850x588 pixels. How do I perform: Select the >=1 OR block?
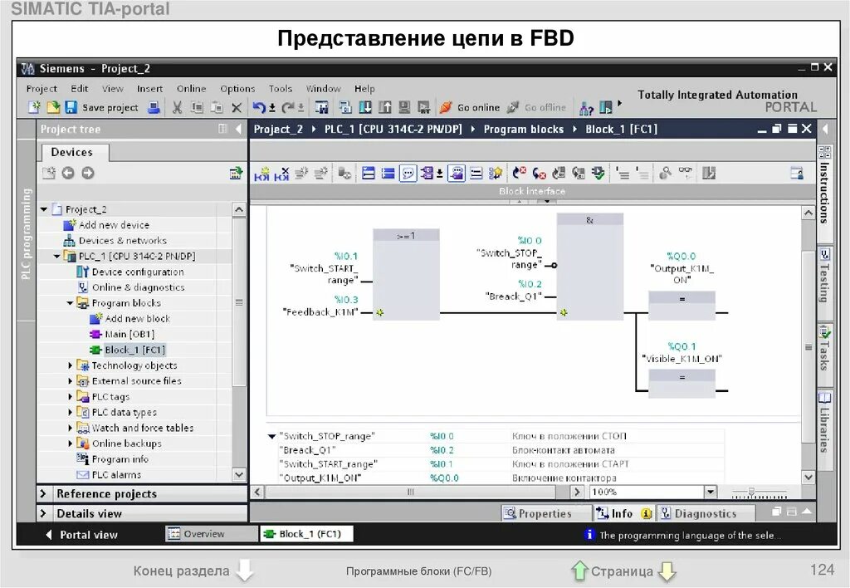(x=406, y=274)
